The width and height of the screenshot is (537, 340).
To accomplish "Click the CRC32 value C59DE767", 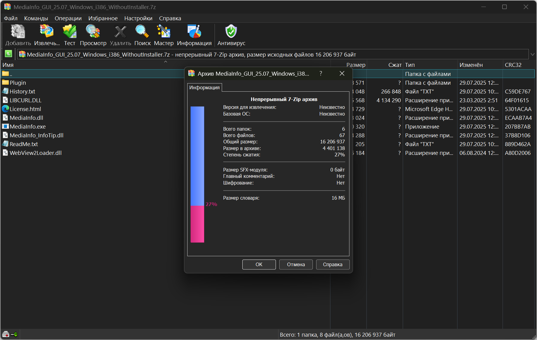I will [x=518, y=91].
